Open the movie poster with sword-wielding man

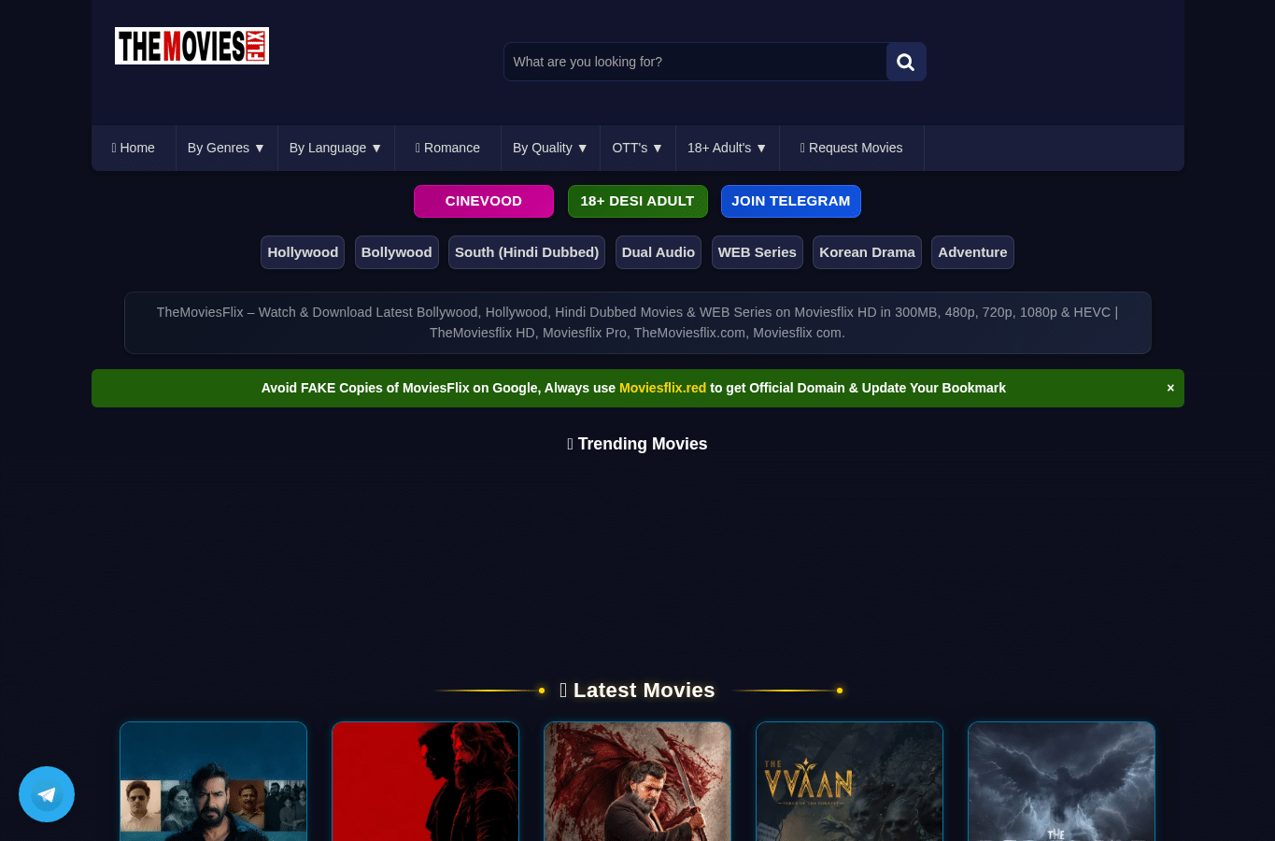pyautogui.click(x=637, y=781)
